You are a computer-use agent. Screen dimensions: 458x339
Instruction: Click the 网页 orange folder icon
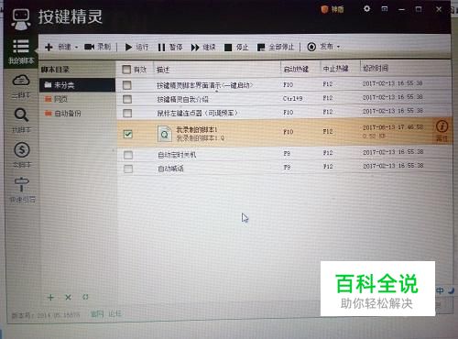(x=48, y=99)
